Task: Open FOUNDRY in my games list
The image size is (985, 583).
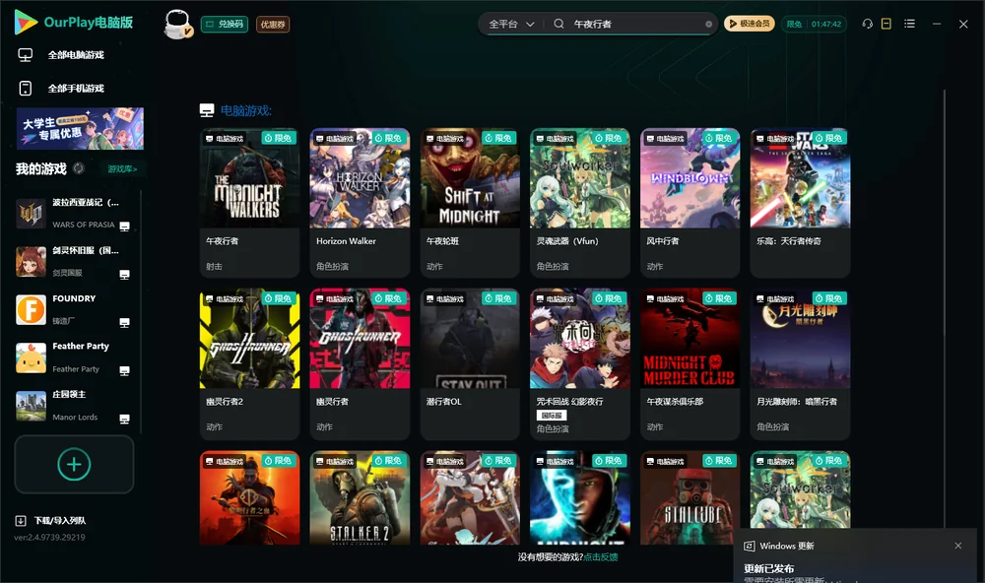Action: [x=74, y=309]
